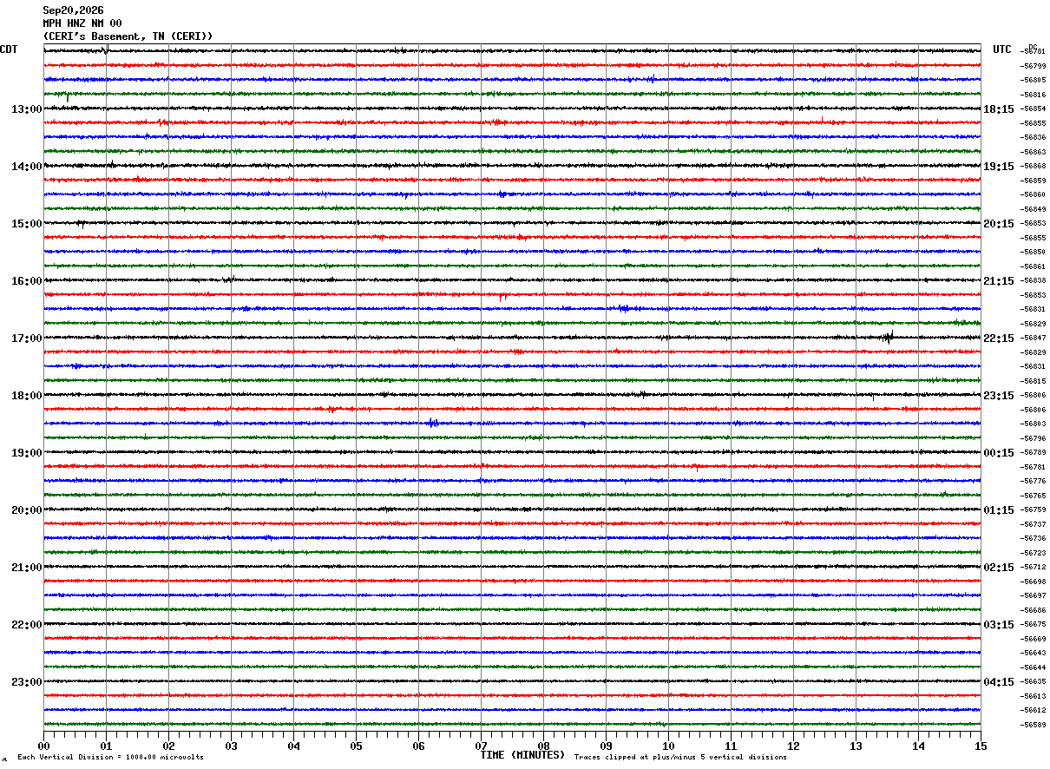This screenshot has width=1050, height=769.
Task: Click the UTC timezone label
Action: tap(1002, 49)
